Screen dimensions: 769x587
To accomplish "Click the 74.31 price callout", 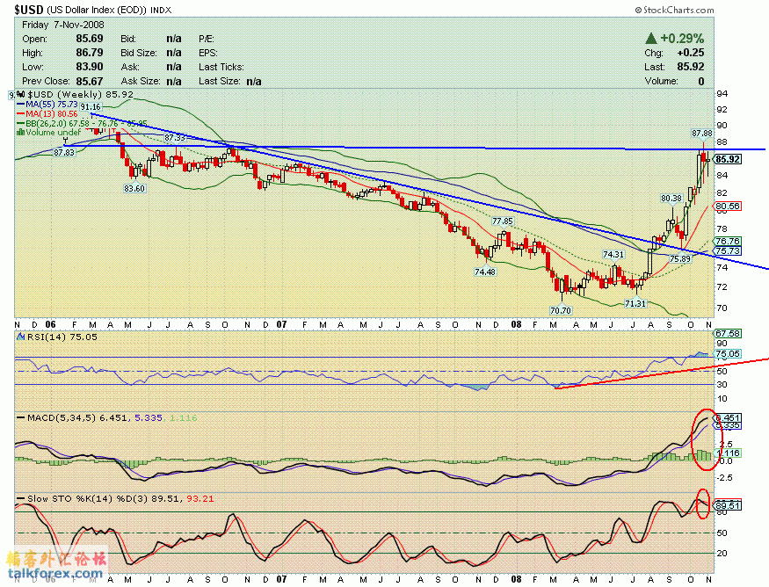I will (x=613, y=255).
